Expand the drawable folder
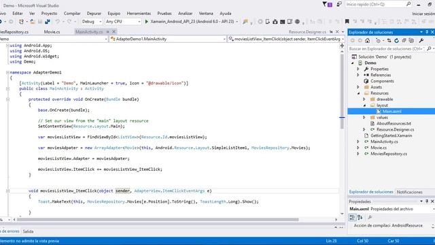The height and width of the screenshot is (245, 435). pyautogui.click(x=364, y=99)
